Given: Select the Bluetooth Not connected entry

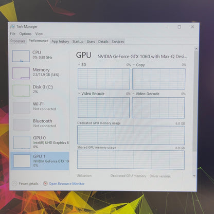Looking at the screenshot, I should click(x=40, y=124).
